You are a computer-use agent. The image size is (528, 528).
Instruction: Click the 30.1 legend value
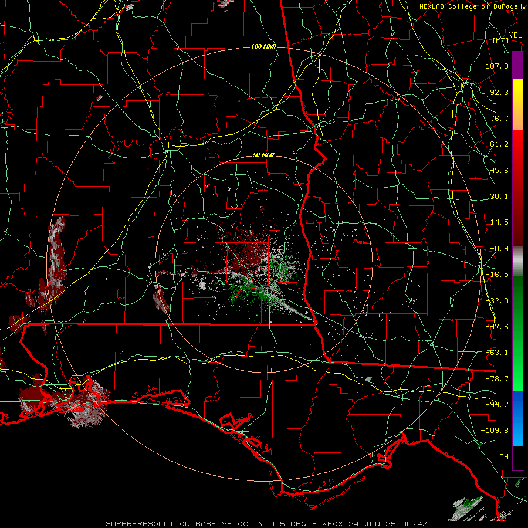(499, 197)
